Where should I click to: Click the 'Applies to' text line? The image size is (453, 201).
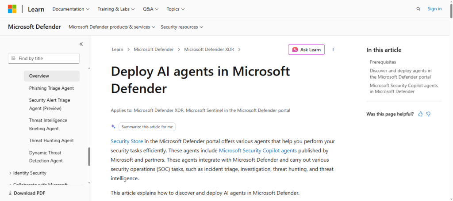click(x=200, y=110)
